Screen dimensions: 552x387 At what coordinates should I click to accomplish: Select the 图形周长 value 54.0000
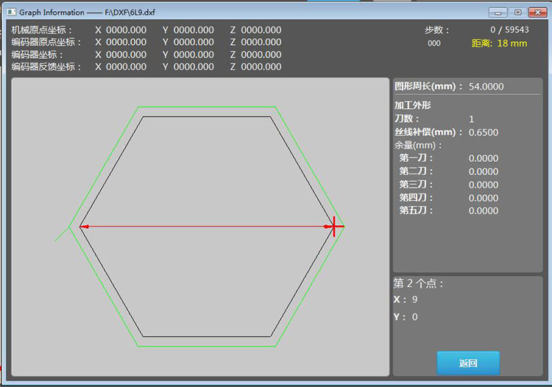pos(486,87)
